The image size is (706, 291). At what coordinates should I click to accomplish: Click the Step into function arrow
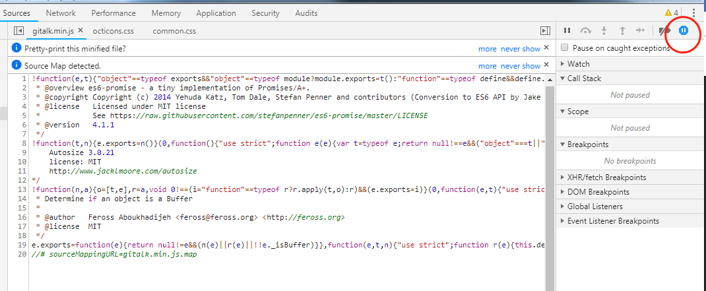click(604, 30)
